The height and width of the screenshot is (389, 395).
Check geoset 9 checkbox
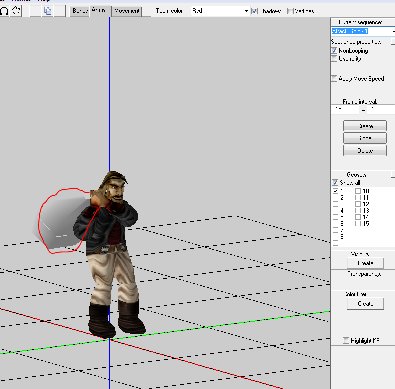335,243
